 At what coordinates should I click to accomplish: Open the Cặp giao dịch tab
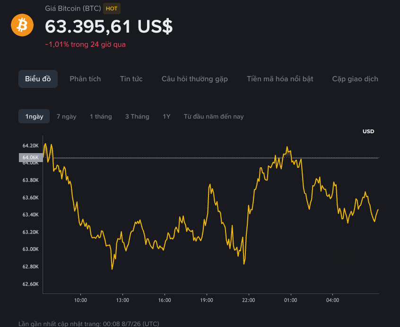click(x=355, y=79)
